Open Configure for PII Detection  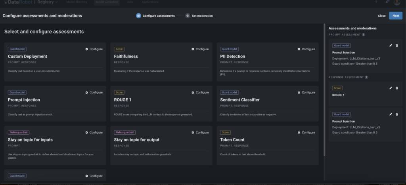click(306, 49)
